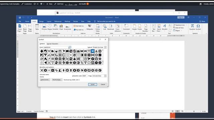Click the Insert button in Symbol dialog
Screen dimensions: 214x120
(93, 84)
